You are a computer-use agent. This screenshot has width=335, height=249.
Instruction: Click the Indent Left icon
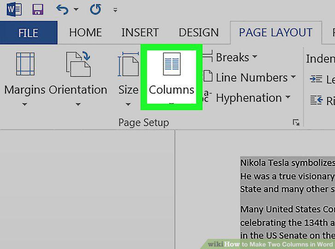pyautogui.click(x=316, y=79)
